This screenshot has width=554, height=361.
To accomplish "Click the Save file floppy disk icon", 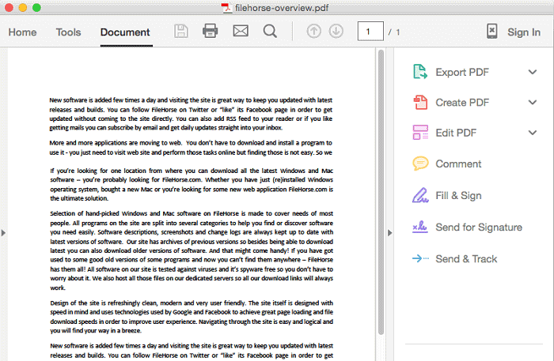I will tap(181, 32).
